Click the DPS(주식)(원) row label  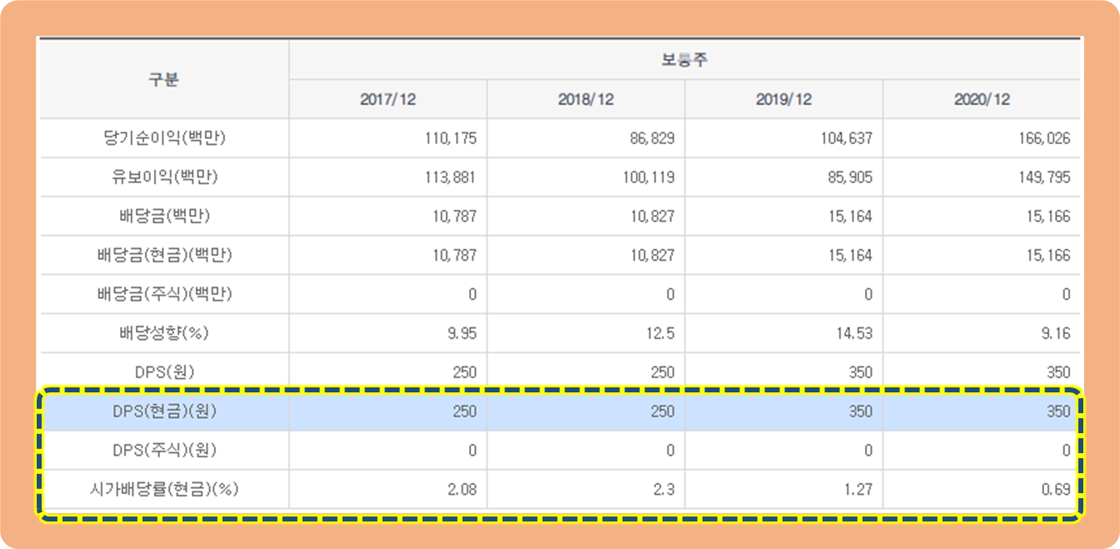[x=164, y=451]
